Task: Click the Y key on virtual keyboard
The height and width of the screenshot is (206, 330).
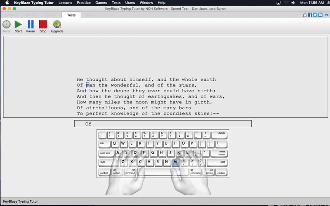Action: click(158, 143)
